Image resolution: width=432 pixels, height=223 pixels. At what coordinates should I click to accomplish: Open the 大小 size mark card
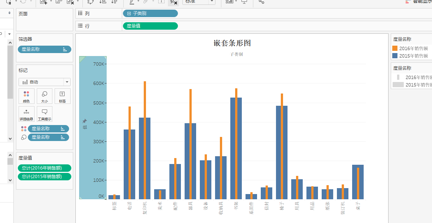coord(44,96)
